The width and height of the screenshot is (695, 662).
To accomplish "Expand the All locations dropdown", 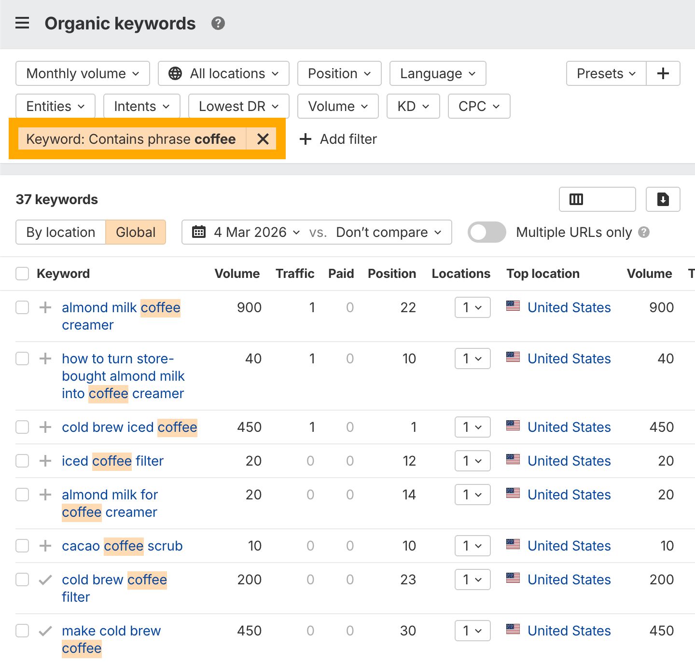I will pyautogui.click(x=223, y=73).
